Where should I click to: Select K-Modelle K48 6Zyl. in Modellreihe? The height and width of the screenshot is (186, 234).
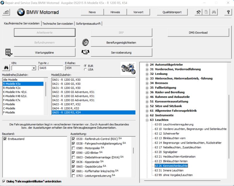point(23,96)
